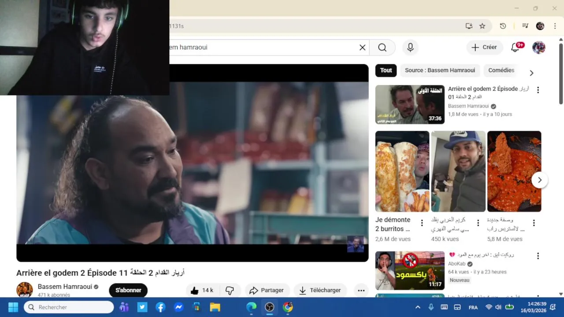The image size is (564, 317).
Task: Click the S'abonner subscribe button
Action: point(128,291)
